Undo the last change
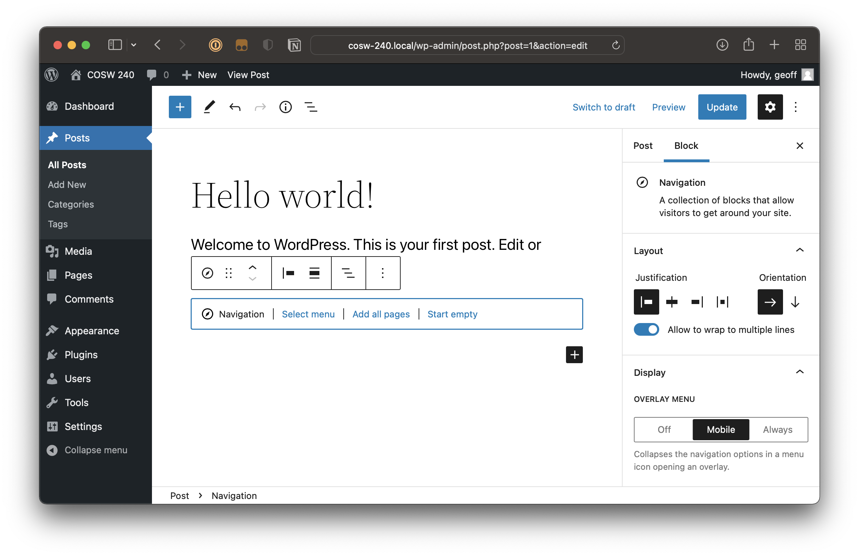 pyautogui.click(x=235, y=107)
